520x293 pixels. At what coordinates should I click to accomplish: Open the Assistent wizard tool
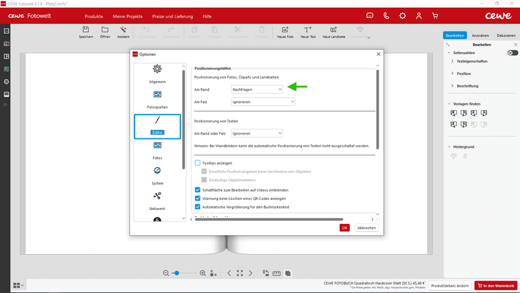(x=123, y=31)
